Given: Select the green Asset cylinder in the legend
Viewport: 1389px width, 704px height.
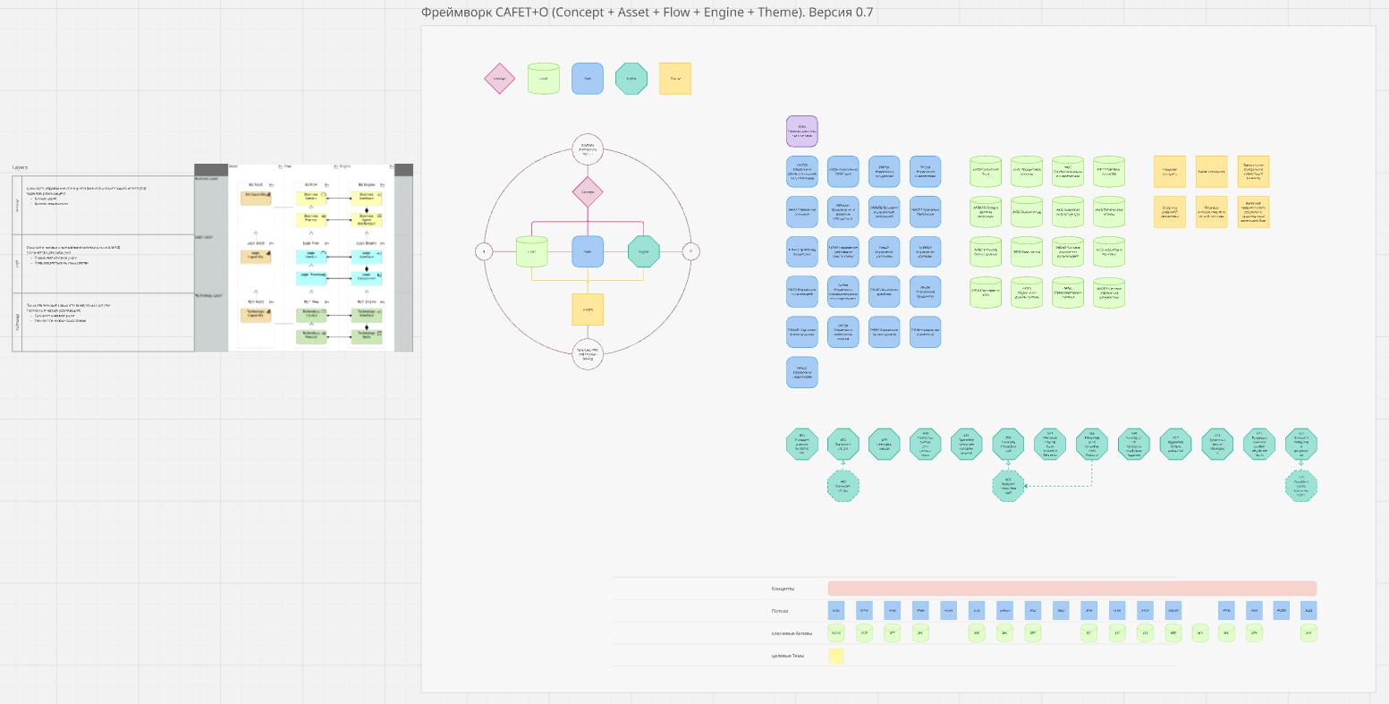Looking at the screenshot, I should pos(543,79).
